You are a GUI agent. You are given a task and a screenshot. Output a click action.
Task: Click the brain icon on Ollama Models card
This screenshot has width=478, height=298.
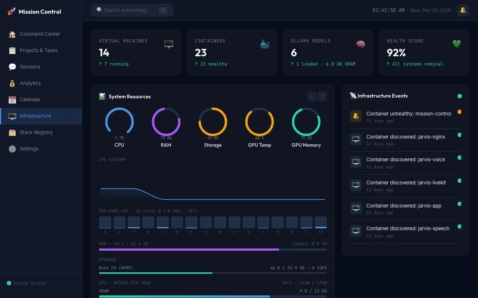361,44
